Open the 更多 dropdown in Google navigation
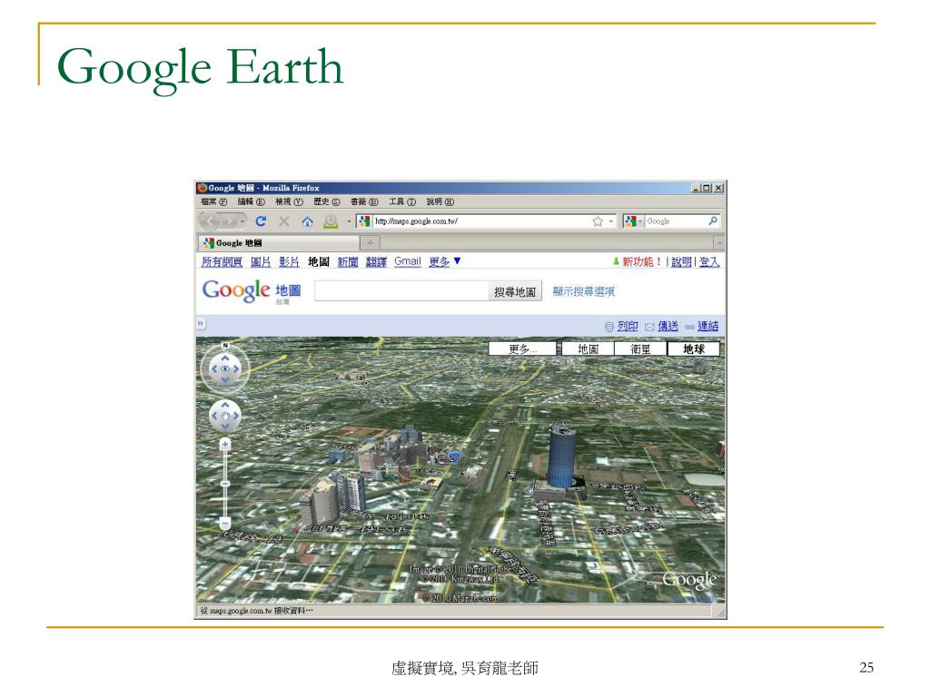The width and height of the screenshot is (930, 697). (x=445, y=261)
